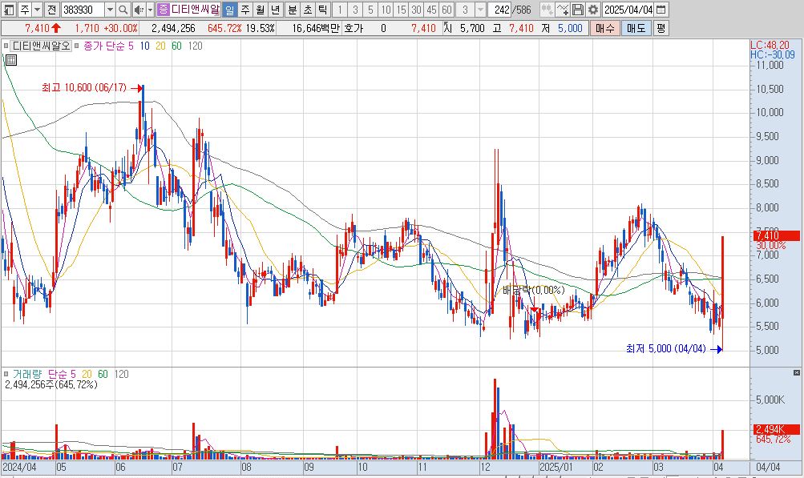
Task: Click the LC:48.20 indicator text
Action: point(770,45)
